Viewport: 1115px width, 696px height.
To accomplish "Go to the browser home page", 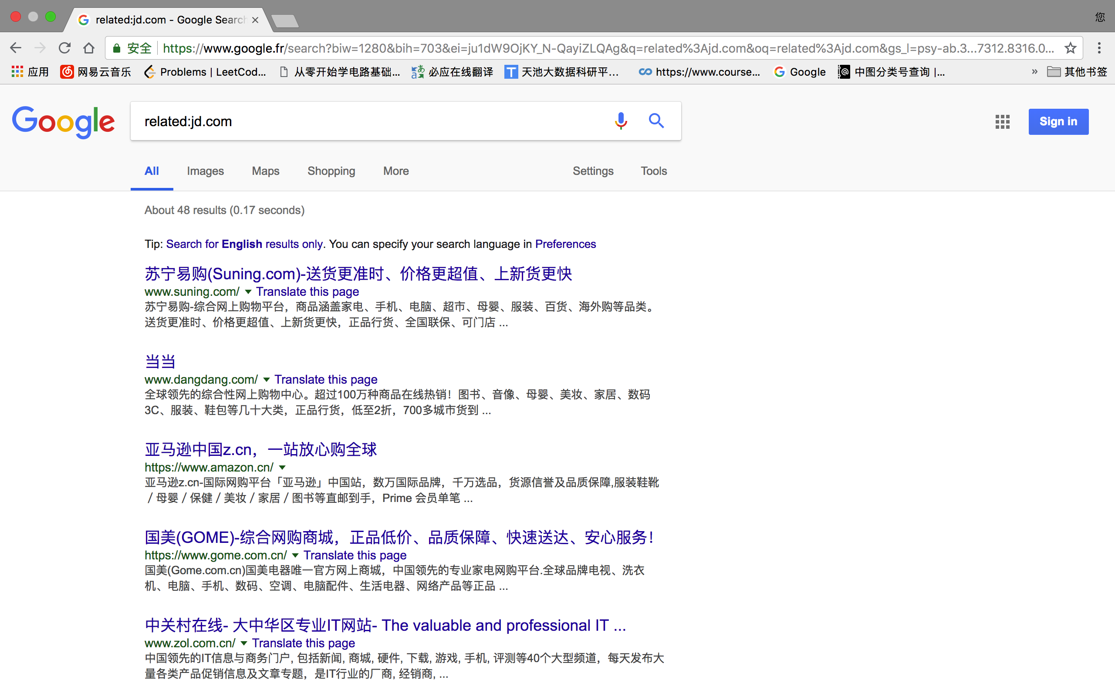I will (x=89, y=48).
